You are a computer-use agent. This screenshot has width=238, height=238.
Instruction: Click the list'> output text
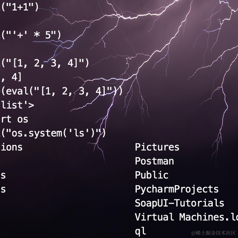point(17,105)
